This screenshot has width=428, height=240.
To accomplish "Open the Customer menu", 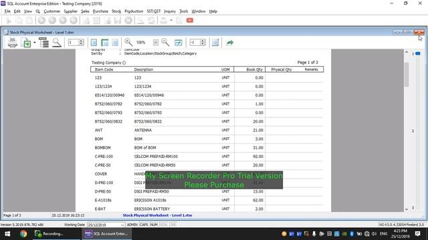I will 52,11.
